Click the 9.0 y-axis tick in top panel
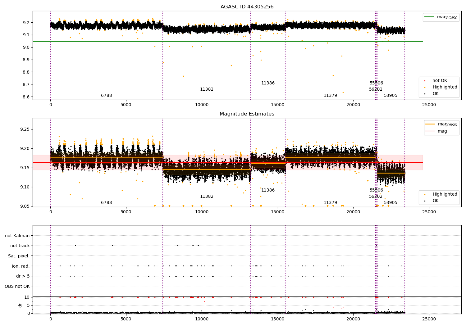Image resolution: width=466 pixels, height=326 pixels. pos(26,47)
